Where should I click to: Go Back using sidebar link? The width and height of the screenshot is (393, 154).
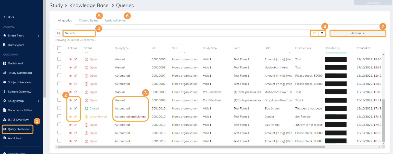(x=9, y=17)
